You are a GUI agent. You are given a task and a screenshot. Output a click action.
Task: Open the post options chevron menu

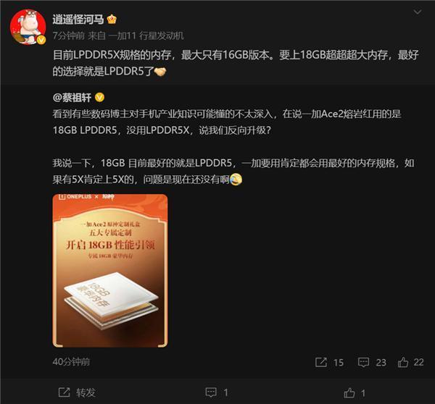[x=418, y=12]
